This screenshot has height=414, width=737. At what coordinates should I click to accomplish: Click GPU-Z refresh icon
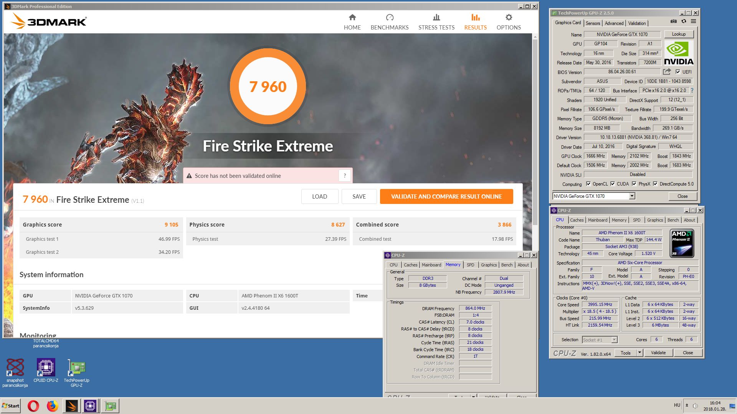point(684,21)
